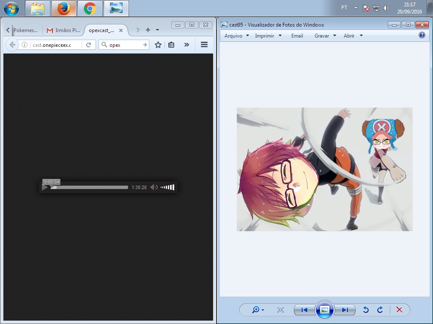
Task: Open Photo Viewer help
Action: click(x=422, y=35)
